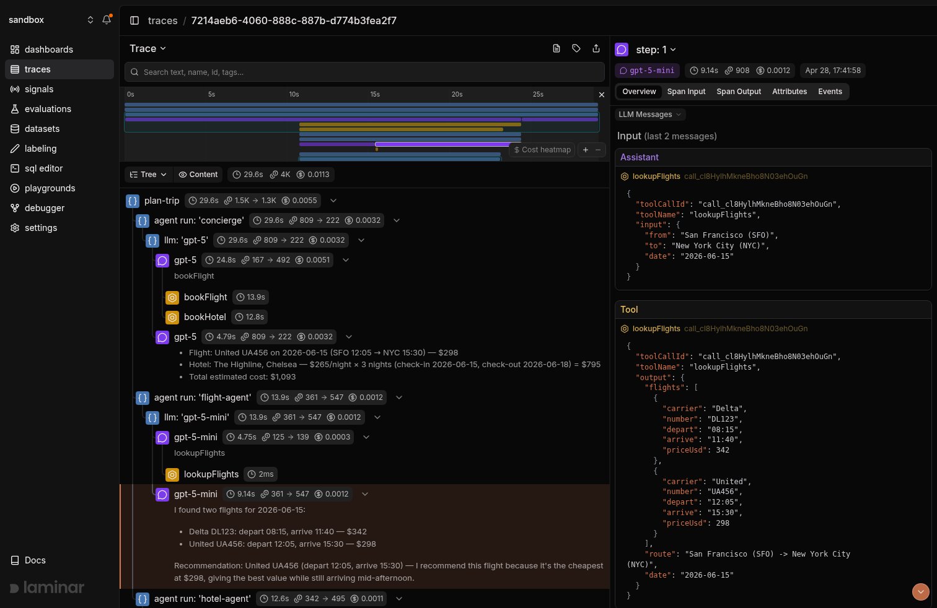Open the sandbox workspace switcher
The width and height of the screenshot is (937, 608).
[51, 20]
